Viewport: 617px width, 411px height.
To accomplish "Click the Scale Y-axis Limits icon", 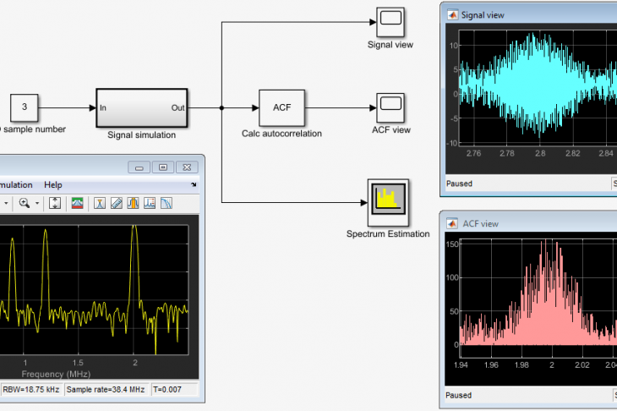I will coord(55,203).
